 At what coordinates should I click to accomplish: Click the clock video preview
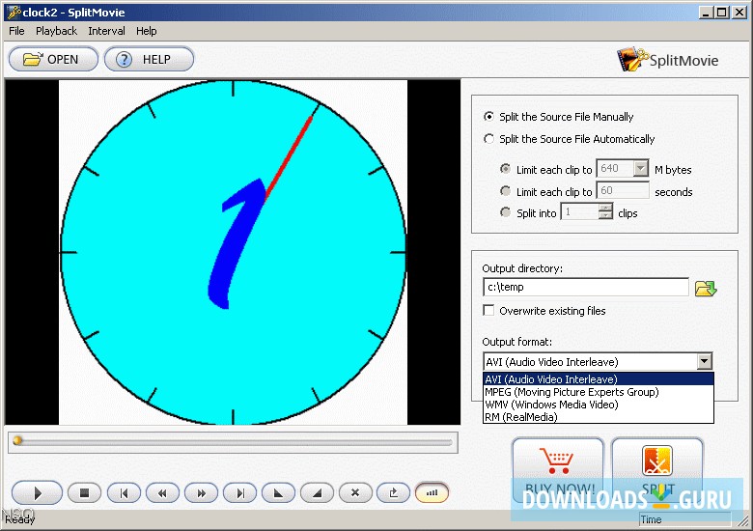pos(233,252)
